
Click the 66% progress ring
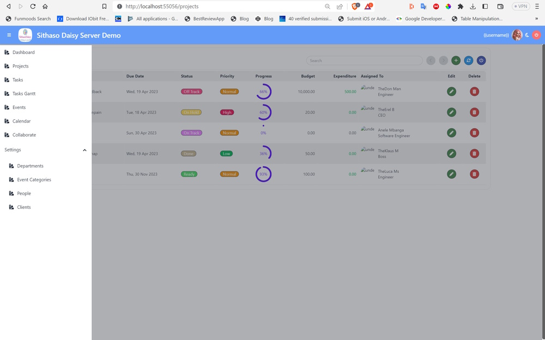coord(263,92)
